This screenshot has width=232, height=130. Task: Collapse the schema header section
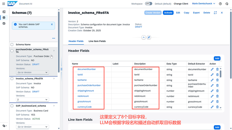[144, 37]
